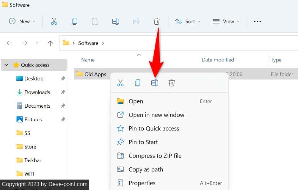
Task: Click the Rename icon in the context menu
Action: coord(154,83)
